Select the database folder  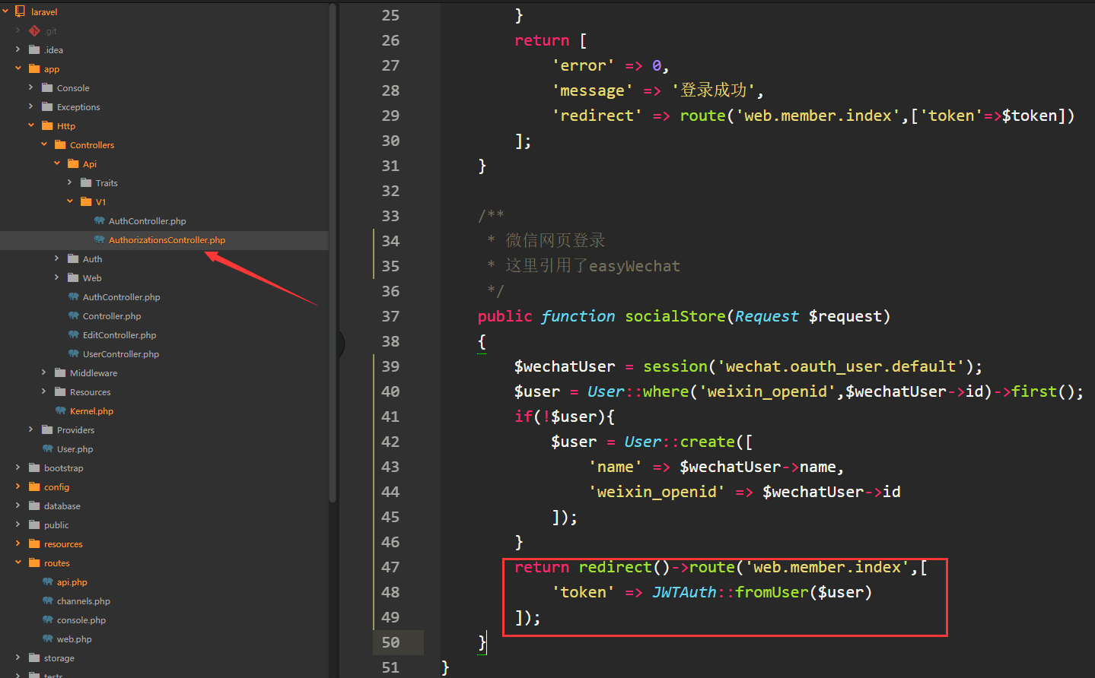tap(62, 505)
